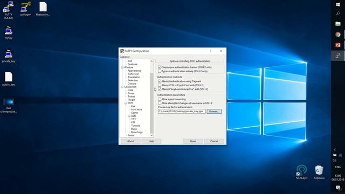Click Cancel in PuTTY Configuration
Image resolution: width=345 pixels, height=194 pixels.
(x=214, y=141)
